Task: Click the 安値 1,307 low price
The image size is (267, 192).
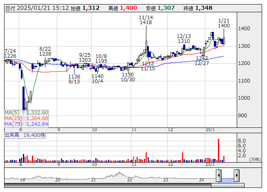Action: tap(160, 8)
